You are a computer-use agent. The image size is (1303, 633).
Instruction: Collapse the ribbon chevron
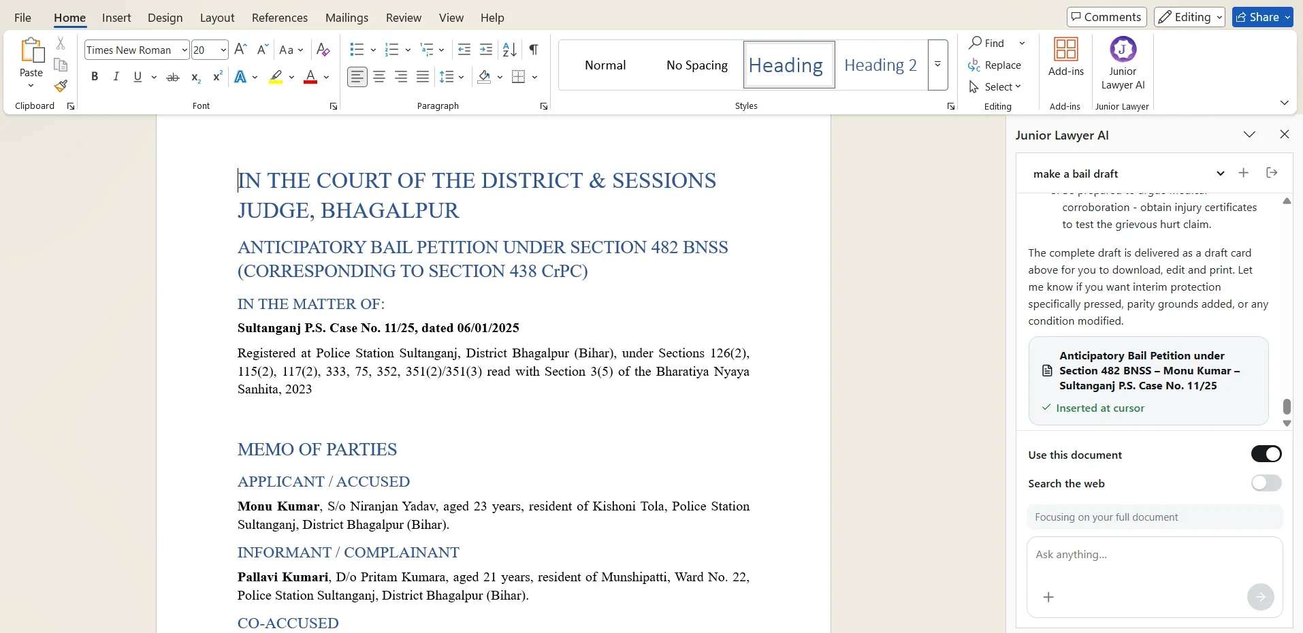1284,103
